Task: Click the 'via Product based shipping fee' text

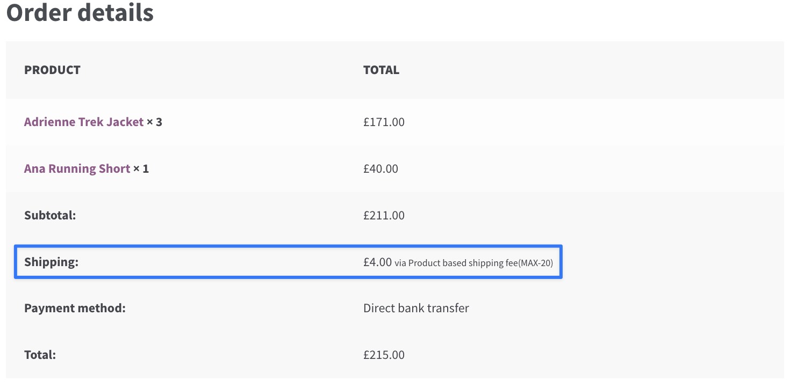Action: point(456,263)
